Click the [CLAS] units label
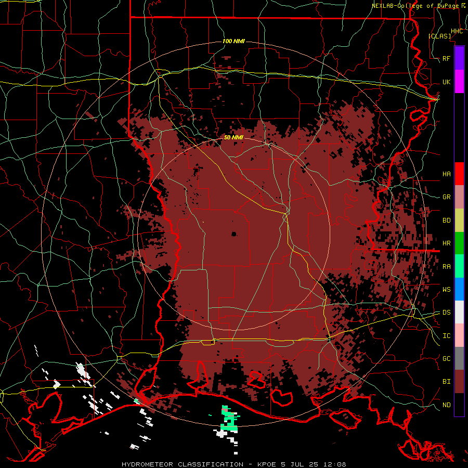Image resolution: width=468 pixels, height=468 pixels. coord(439,36)
